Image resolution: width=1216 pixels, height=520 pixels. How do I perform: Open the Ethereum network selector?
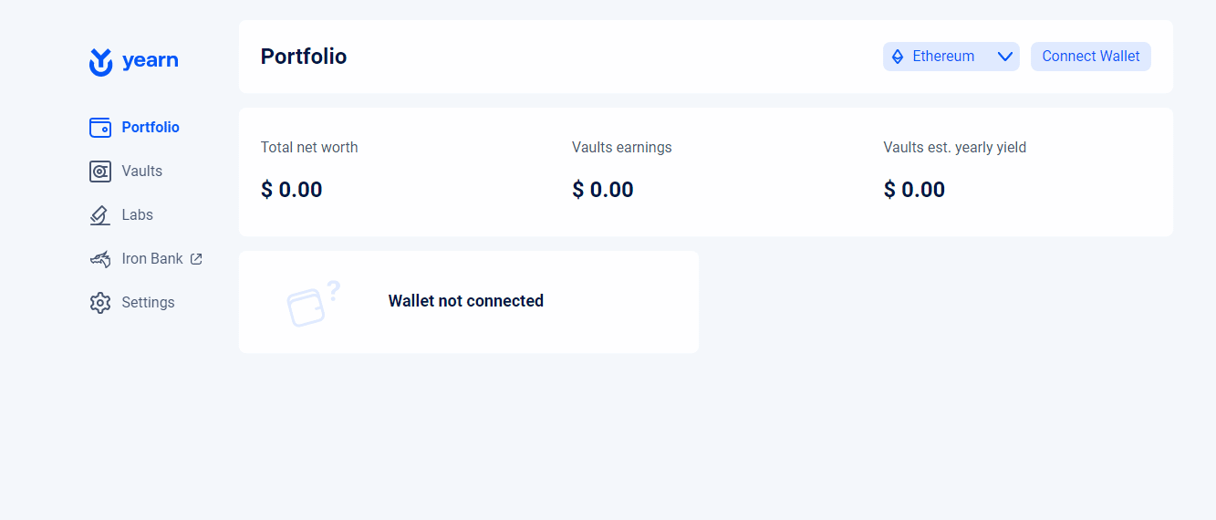point(951,57)
